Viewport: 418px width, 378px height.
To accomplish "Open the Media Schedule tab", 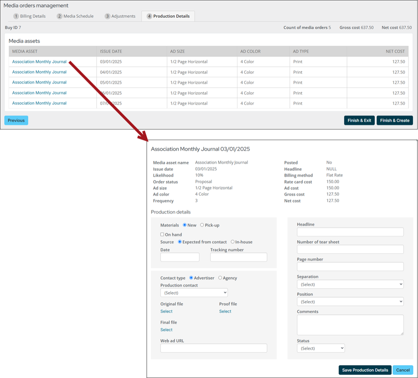I will 75,16.
